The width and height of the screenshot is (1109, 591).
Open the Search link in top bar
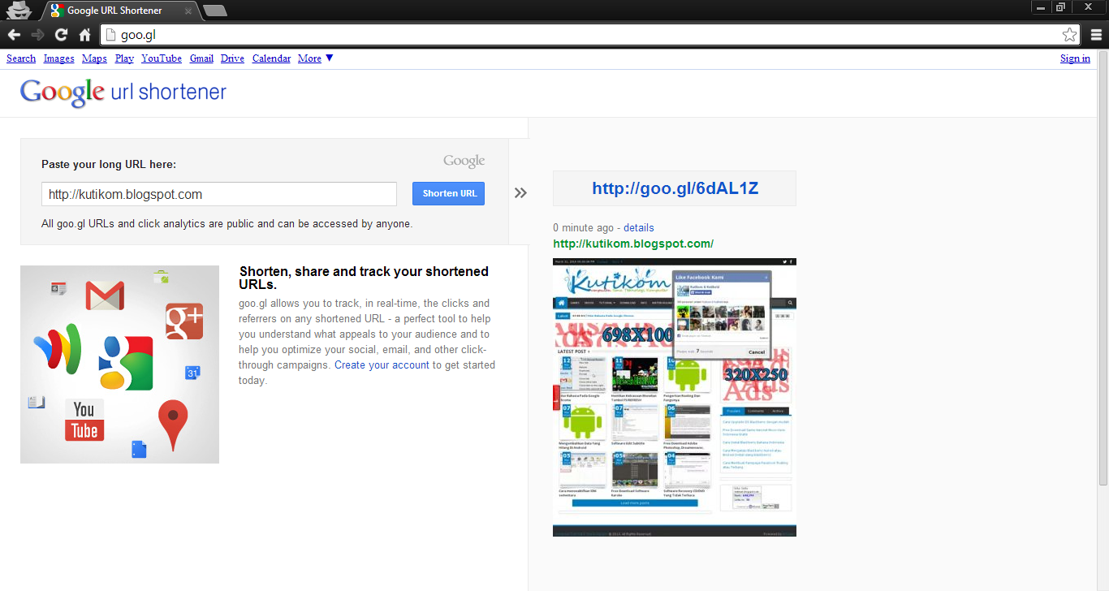click(21, 58)
